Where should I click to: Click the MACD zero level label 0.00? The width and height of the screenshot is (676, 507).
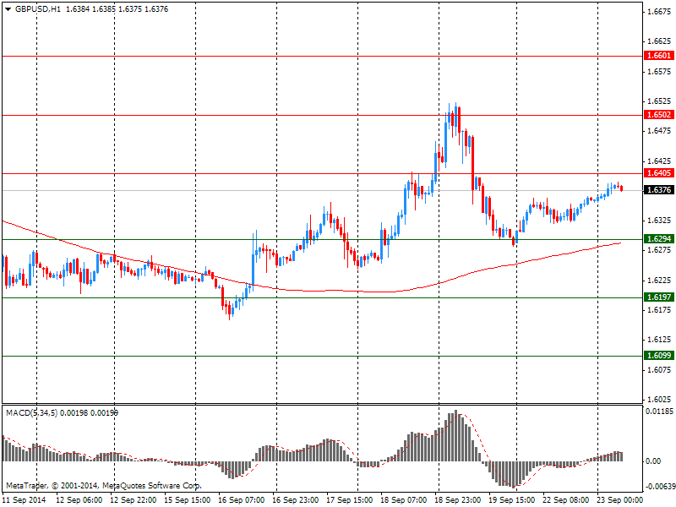[653, 461]
